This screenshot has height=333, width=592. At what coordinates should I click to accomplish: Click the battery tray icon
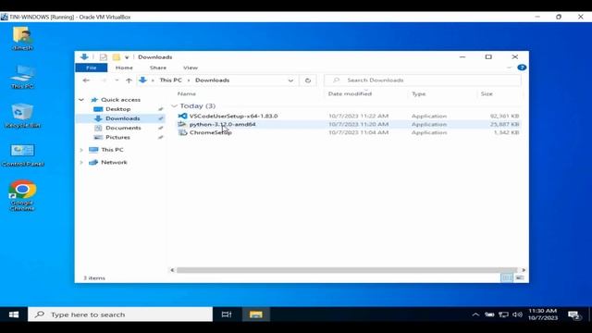pos(489,314)
